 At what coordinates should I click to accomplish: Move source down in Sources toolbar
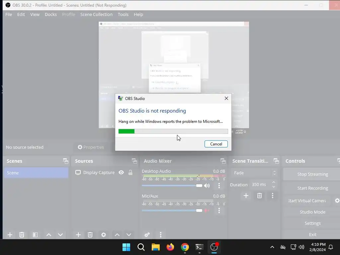coord(129,235)
